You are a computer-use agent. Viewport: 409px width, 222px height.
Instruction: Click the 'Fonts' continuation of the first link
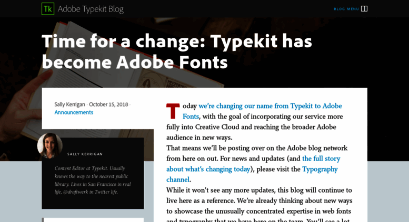click(x=191, y=117)
